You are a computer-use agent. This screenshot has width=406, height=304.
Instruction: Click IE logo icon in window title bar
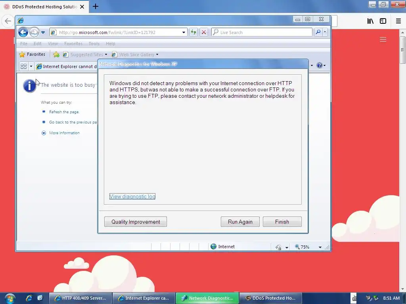click(x=21, y=20)
